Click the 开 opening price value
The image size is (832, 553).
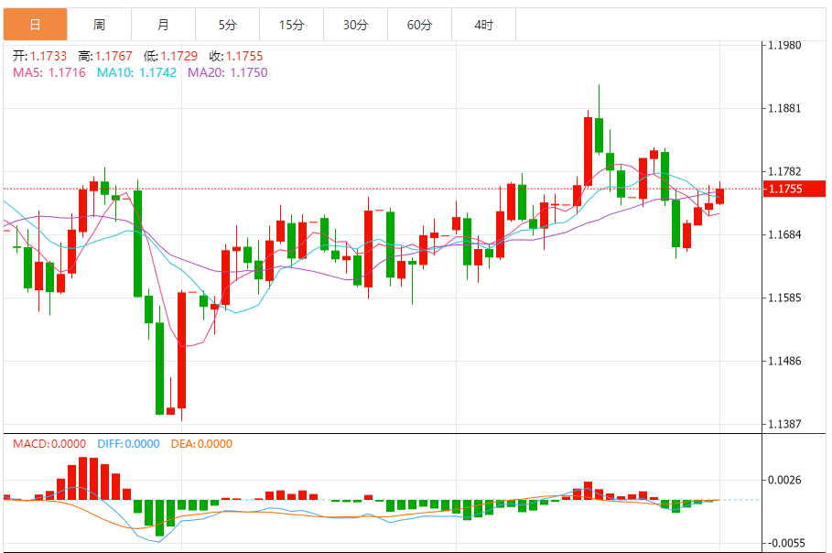click(x=49, y=56)
